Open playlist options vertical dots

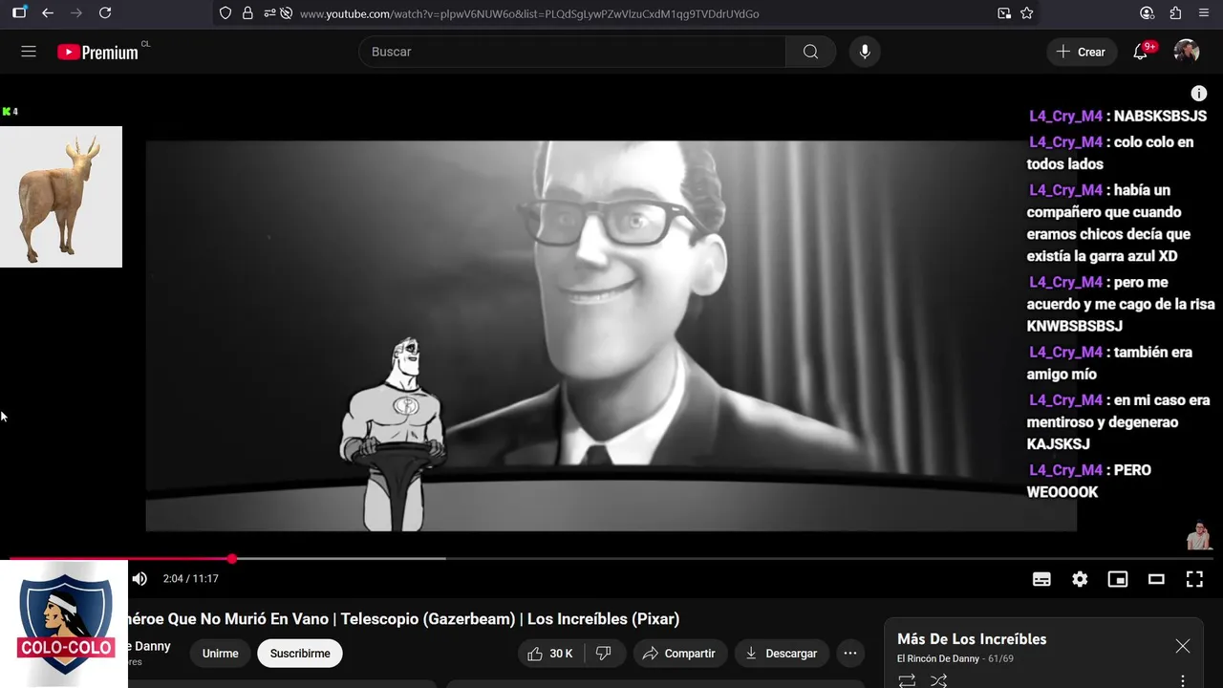click(1183, 681)
